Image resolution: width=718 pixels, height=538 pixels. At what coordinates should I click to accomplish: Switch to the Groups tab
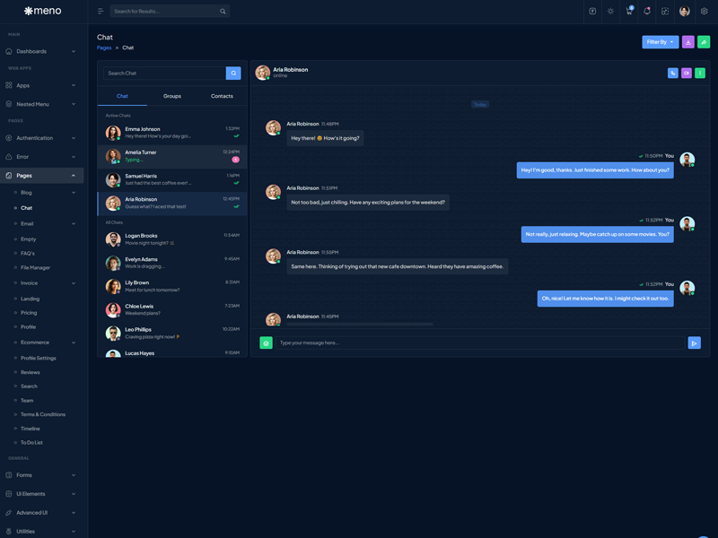(171, 96)
